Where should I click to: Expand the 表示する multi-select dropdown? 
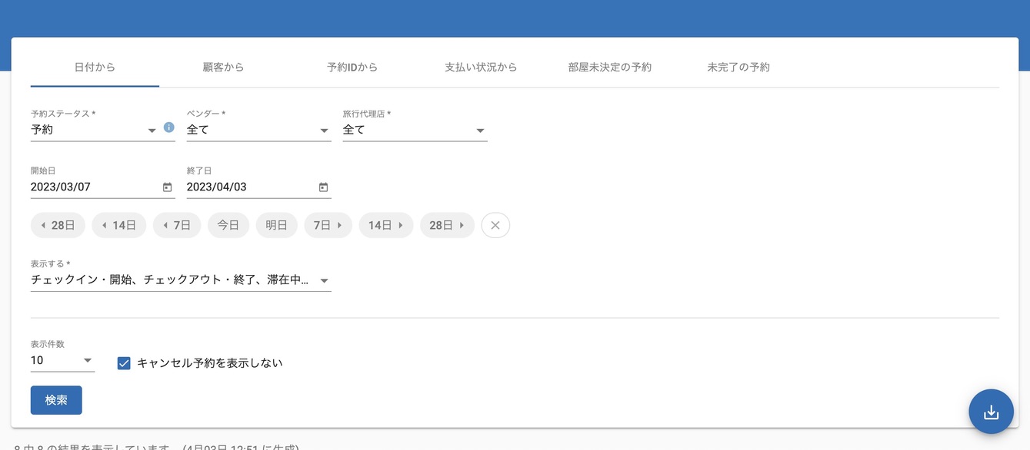(181, 281)
